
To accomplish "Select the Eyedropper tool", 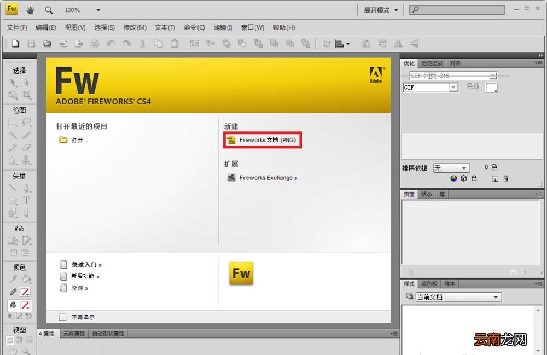I will click(x=13, y=278).
